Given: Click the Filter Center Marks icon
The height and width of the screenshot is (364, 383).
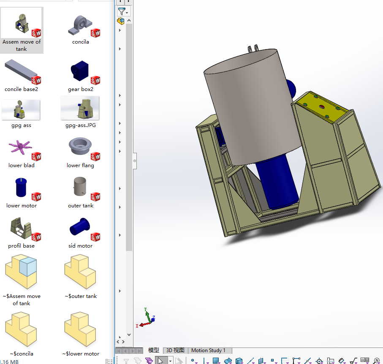Looking at the screenshot, I should coord(319,361).
